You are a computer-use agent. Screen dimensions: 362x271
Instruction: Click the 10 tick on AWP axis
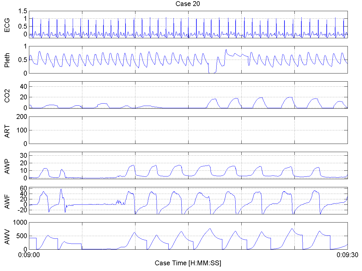[24, 170]
